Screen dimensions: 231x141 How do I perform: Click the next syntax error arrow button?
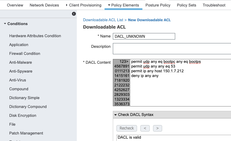pyautogui.click(x=157, y=128)
